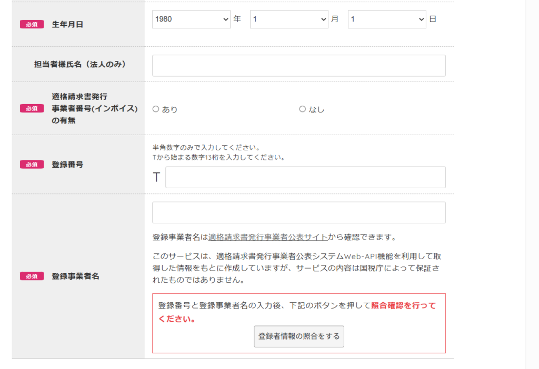Screen dimensions: 539x369
Task: Select the あり radio button for invoice number
Action: click(156, 109)
